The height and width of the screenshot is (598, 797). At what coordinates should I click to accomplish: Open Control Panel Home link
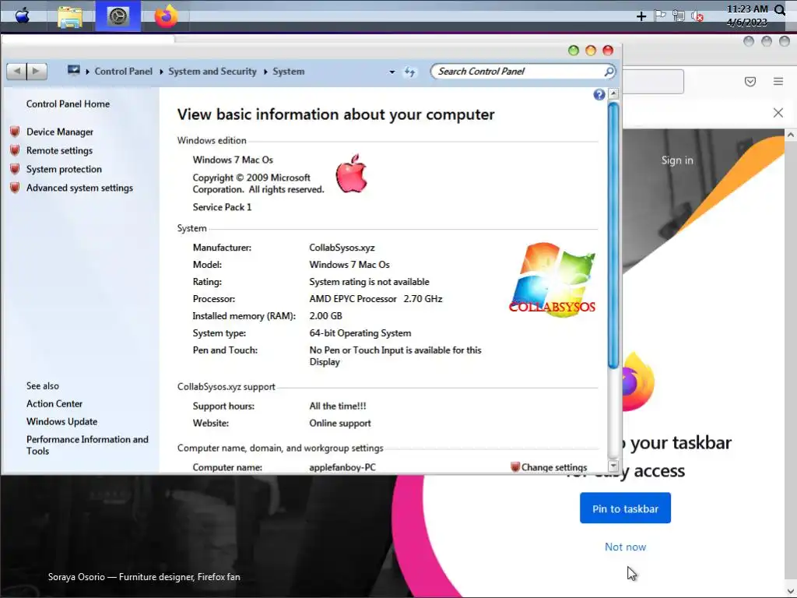point(68,104)
